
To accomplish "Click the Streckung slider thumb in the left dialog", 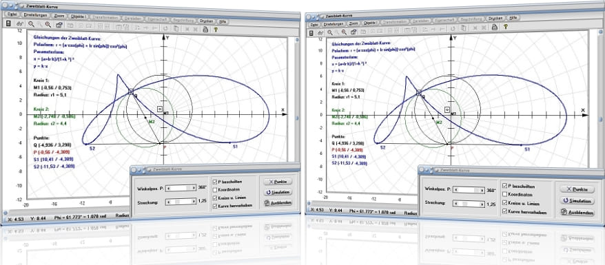I will pyautogui.click(x=178, y=202).
